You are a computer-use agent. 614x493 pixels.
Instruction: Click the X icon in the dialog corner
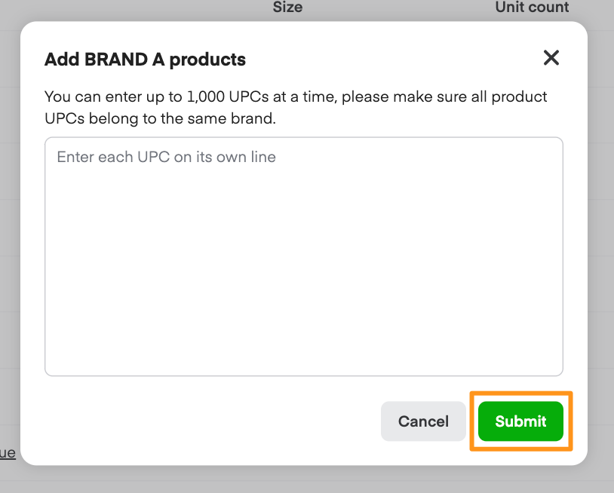tap(551, 58)
